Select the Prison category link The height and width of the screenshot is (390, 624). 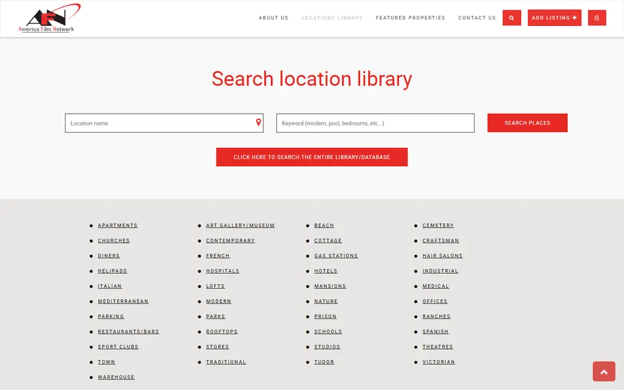[326, 317]
